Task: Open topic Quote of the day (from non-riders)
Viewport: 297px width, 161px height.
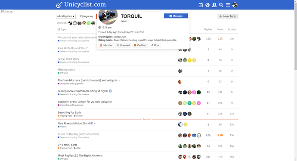Action: pyautogui.click(x=78, y=134)
